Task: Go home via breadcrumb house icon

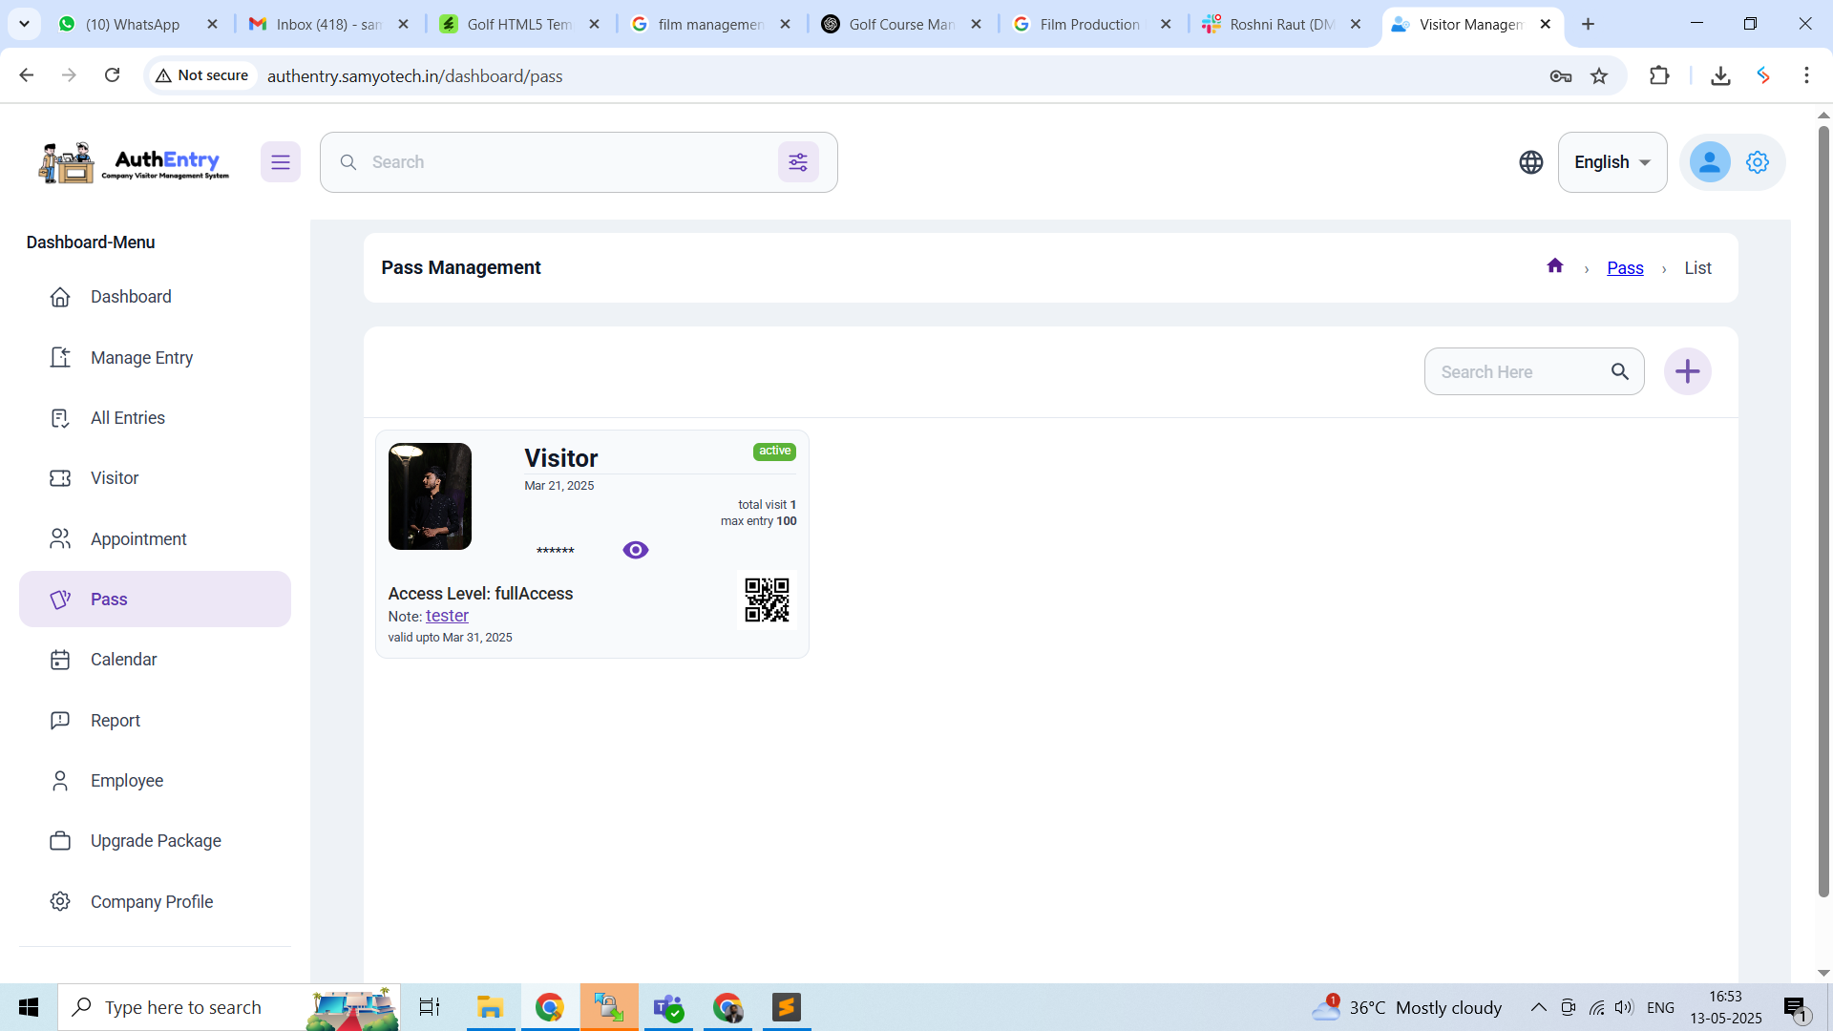Action: click(x=1555, y=266)
